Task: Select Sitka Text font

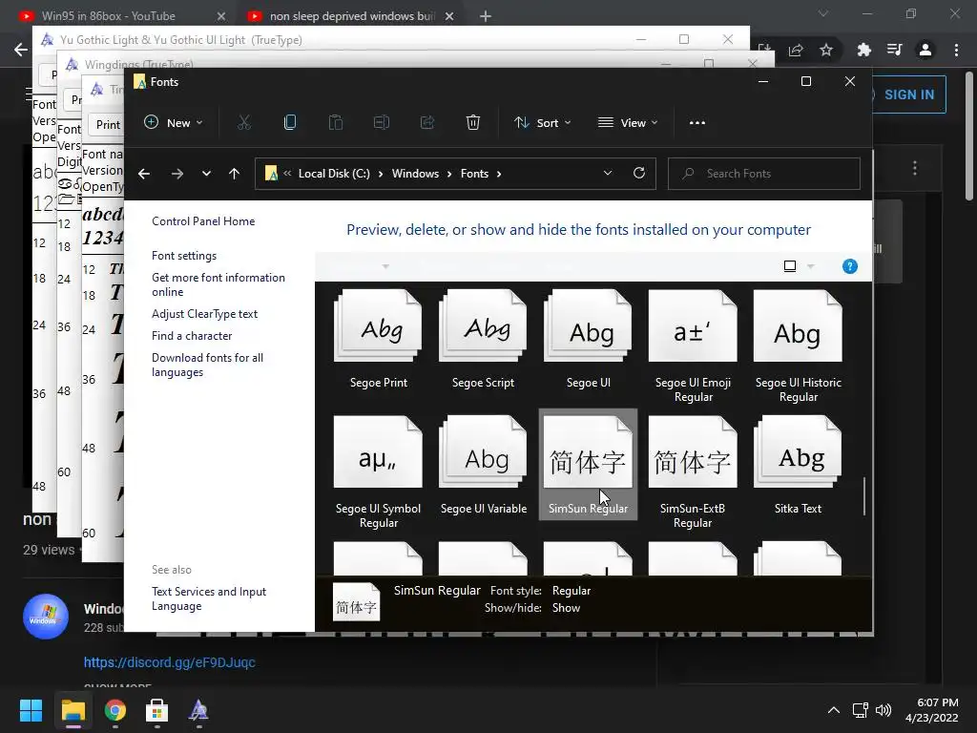Action: click(x=799, y=466)
